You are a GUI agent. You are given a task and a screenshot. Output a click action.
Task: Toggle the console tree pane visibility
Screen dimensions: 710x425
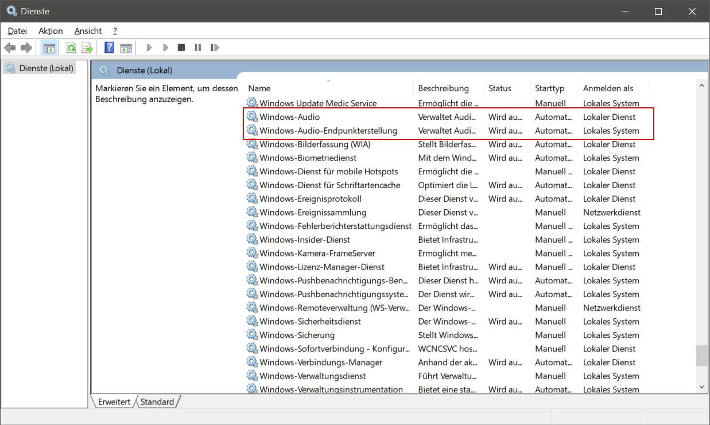[49, 47]
